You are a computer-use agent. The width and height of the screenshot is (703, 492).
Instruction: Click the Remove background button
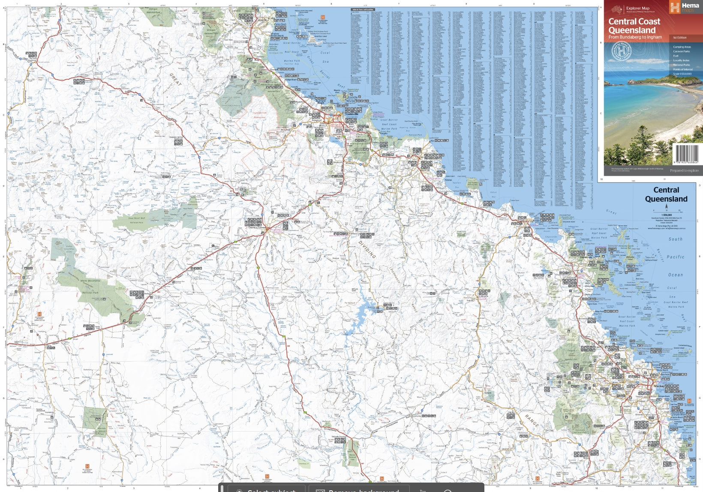358,489
